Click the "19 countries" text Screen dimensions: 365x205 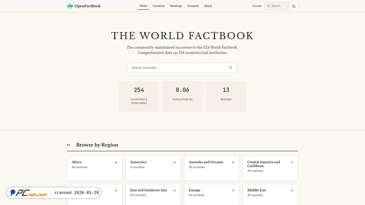click(x=255, y=195)
